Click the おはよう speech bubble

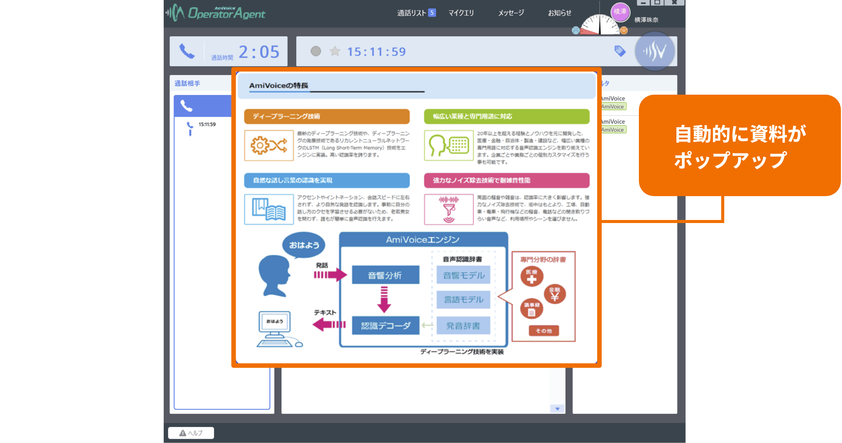(x=304, y=245)
